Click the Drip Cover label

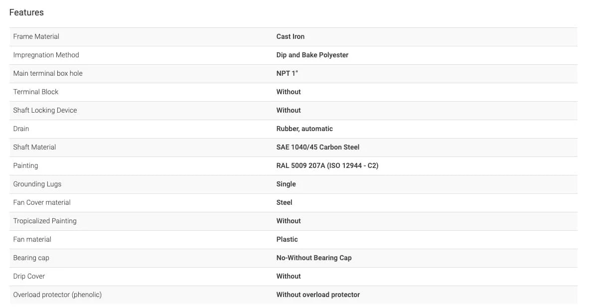tap(29, 276)
